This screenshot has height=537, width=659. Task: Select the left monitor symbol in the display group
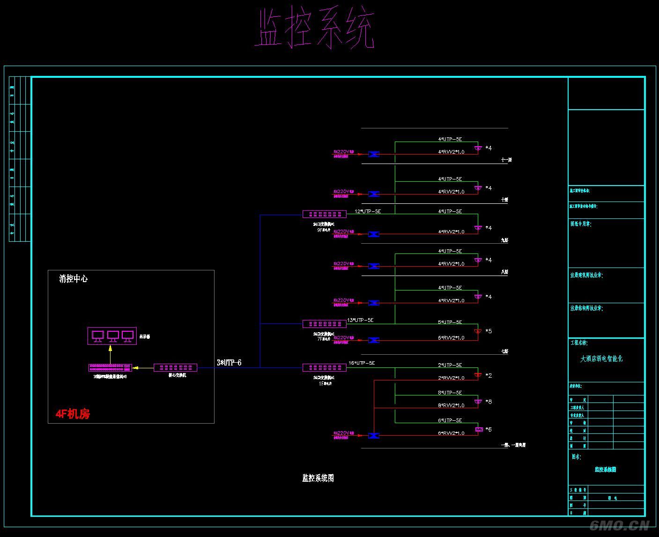coord(98,336)
